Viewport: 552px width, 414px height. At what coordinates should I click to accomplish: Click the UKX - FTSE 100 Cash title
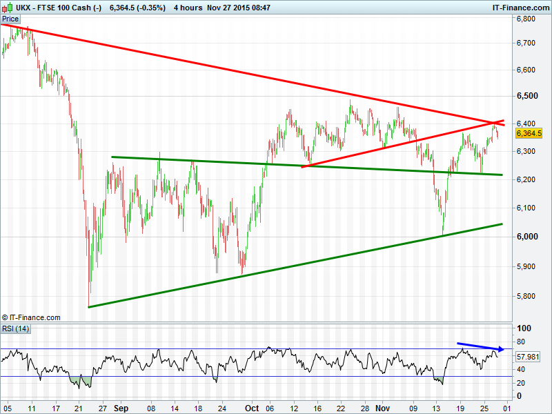59,8
